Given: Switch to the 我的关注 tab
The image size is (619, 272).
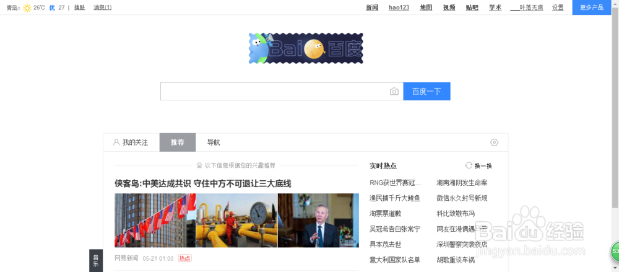Looking at the screenshot, I should point(131,143).
